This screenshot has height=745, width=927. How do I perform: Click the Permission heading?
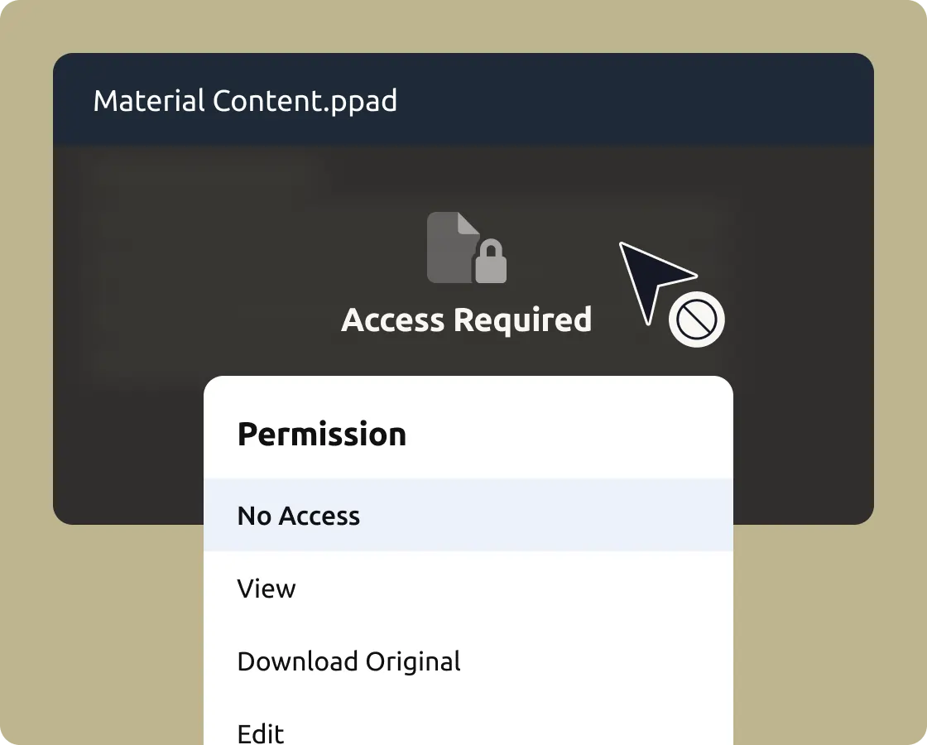click(x=322, y=435)
